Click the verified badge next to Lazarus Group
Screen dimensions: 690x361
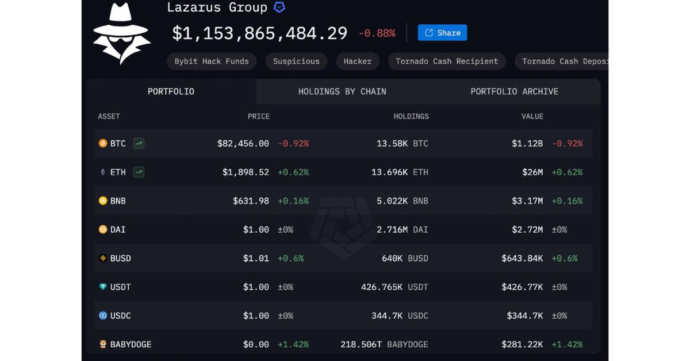click(279, 7)
